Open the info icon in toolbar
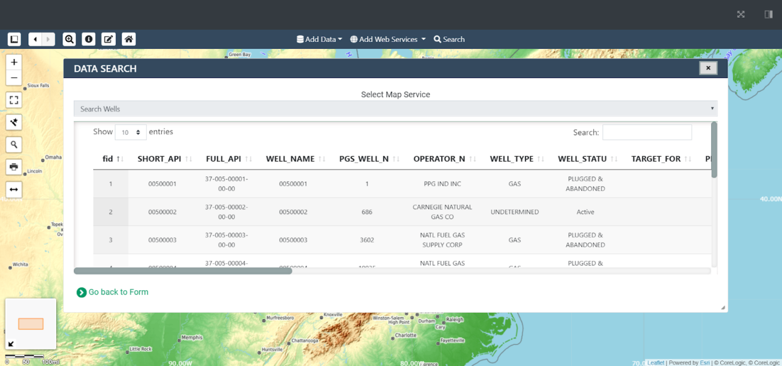 [x=89, y=40]
